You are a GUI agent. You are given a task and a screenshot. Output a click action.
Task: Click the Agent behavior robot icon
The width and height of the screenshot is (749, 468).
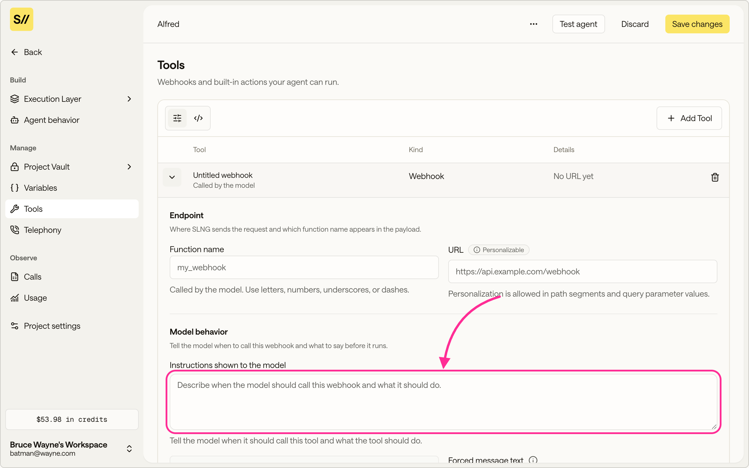pos(15,120)
